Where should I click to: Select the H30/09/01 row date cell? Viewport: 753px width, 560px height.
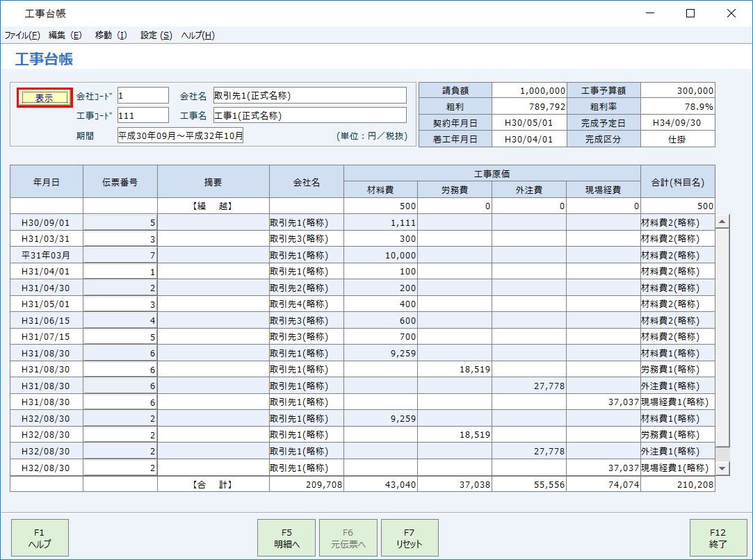tap(47, 222)
